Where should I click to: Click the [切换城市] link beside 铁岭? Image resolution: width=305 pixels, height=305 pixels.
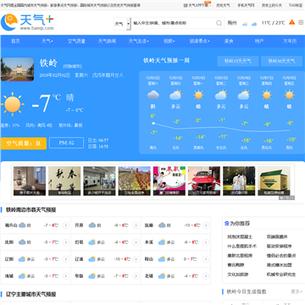tap(72, 67)
